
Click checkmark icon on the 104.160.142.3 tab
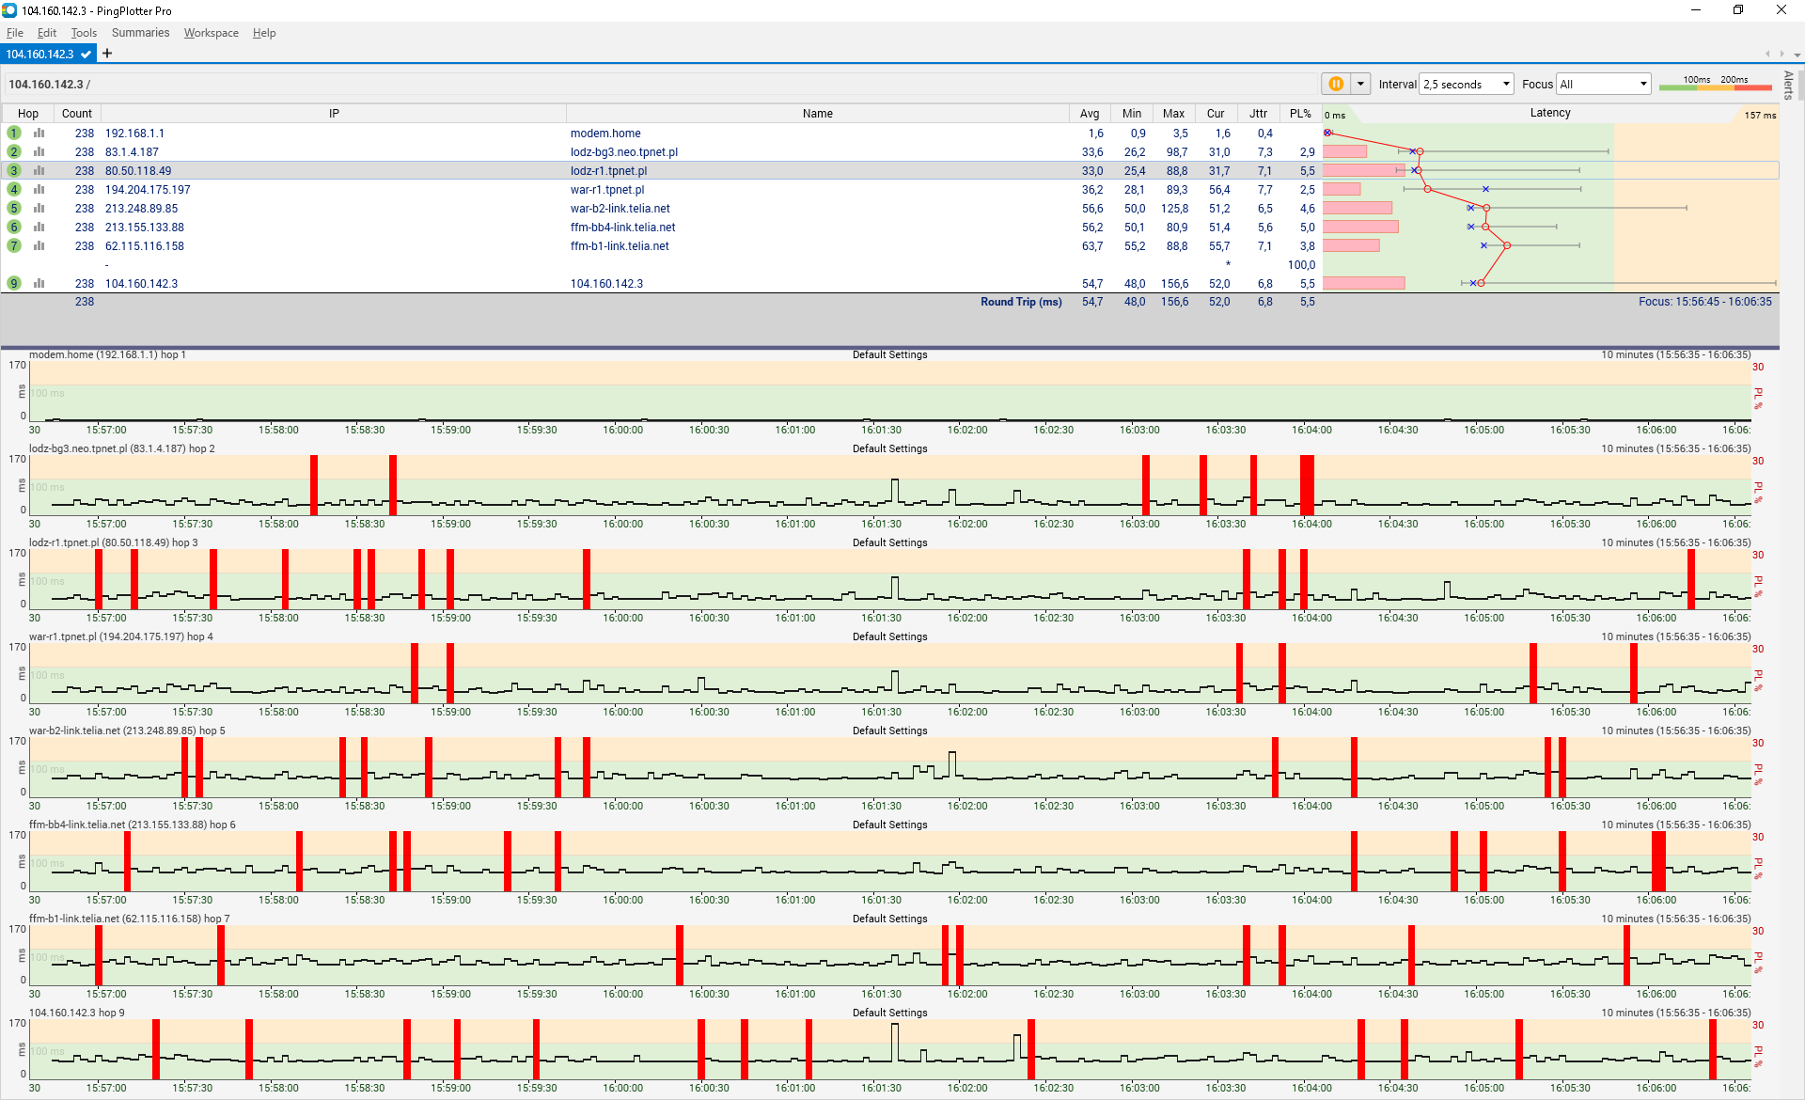[x=86, y=55]
